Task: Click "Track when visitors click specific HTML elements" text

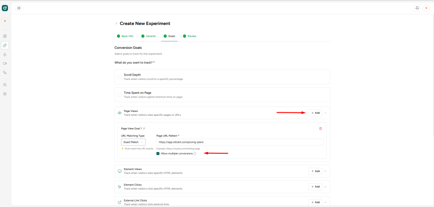Action: [153, 189]
